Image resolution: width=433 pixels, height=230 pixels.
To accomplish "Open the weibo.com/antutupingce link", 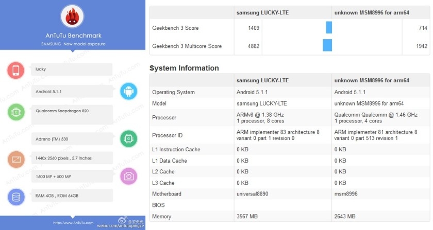I will click(121, 226).
